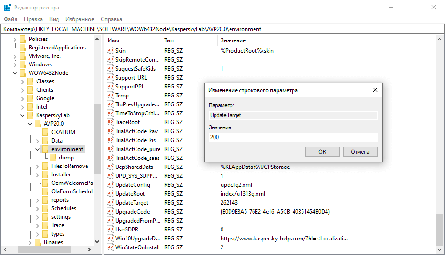445x255 pixels.
Task: Collapse the AVP20.0 tree node
Action: (x=30, y=124)
